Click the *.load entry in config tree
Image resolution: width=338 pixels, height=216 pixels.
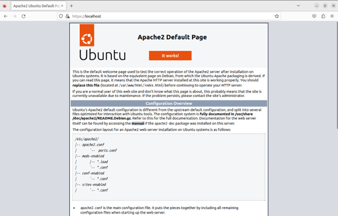(x=102, y=162)
